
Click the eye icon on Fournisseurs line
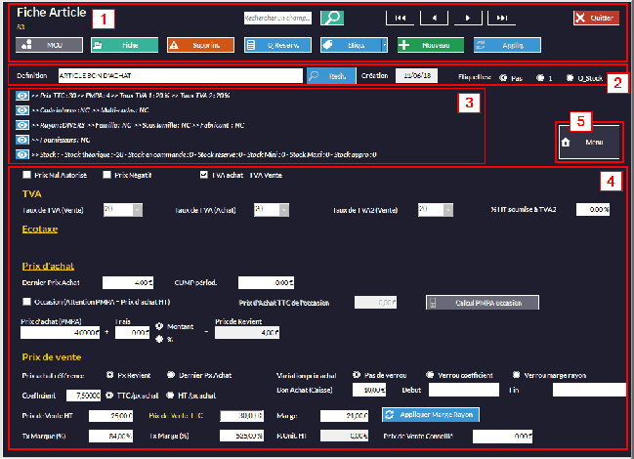click(22, 140)
